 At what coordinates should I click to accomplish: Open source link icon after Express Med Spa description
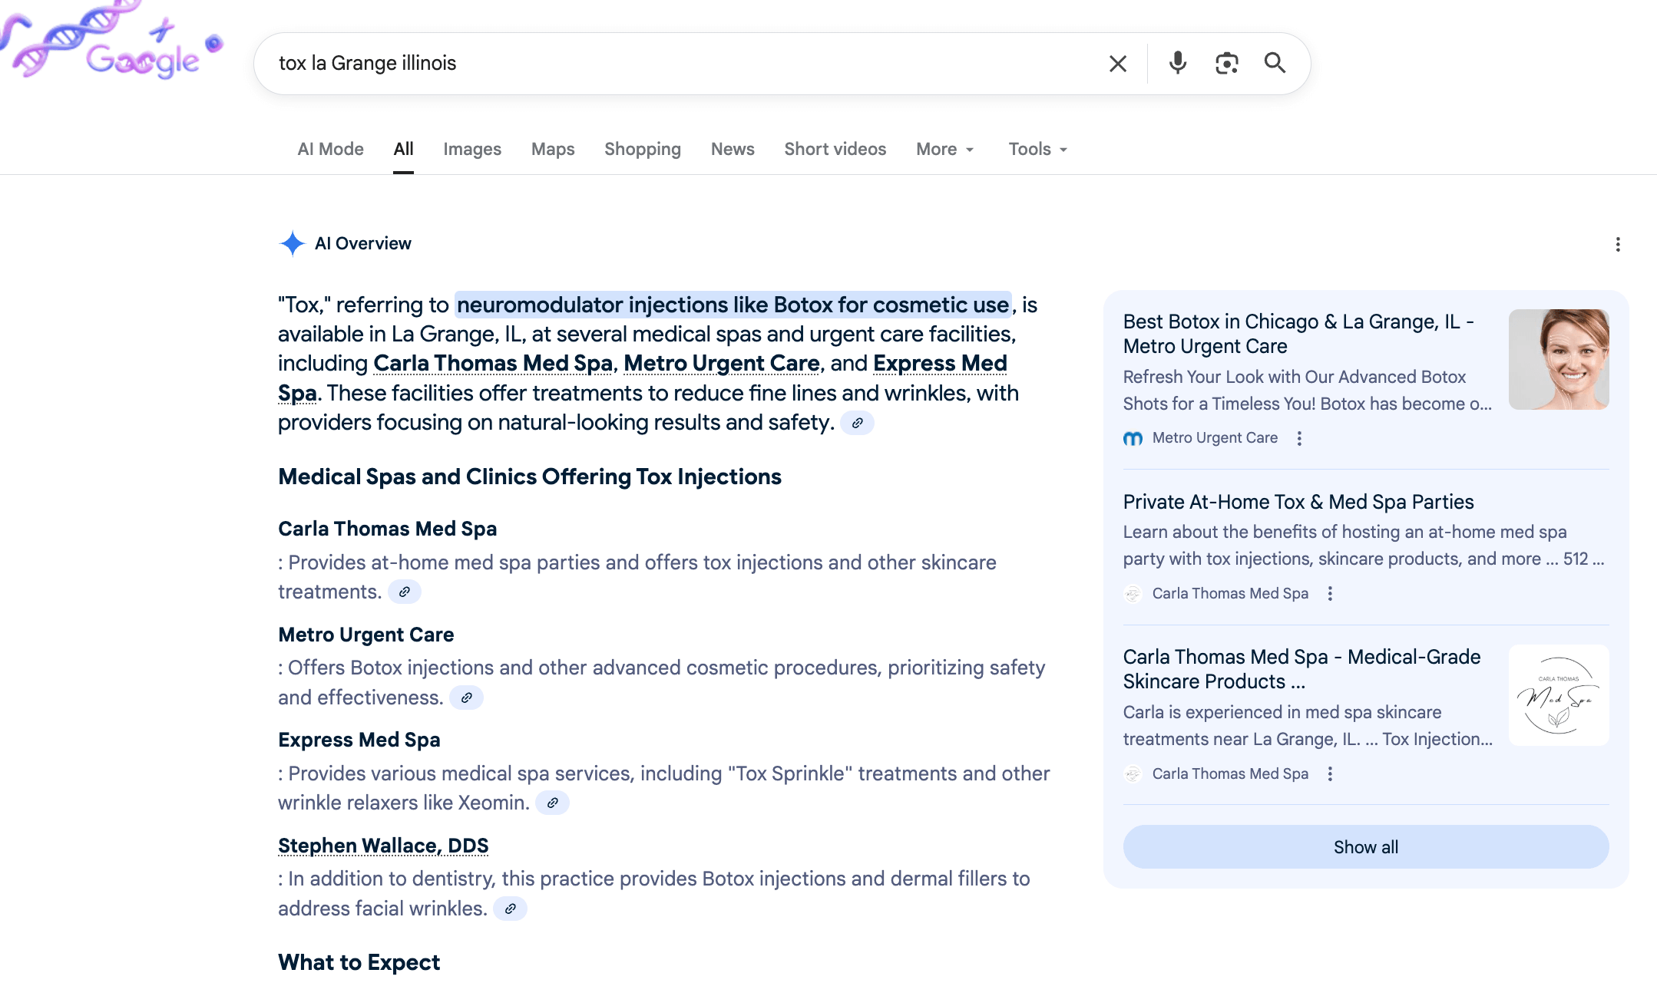click(x=552, y=803)
